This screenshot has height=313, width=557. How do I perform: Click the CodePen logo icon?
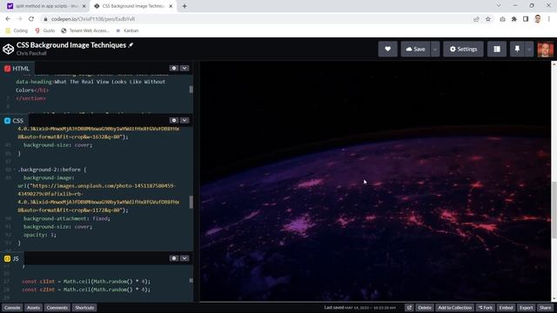[x=8, y=49]
